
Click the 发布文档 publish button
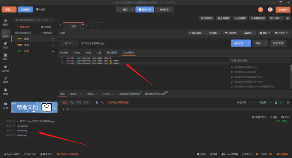[x=278, y=43]
